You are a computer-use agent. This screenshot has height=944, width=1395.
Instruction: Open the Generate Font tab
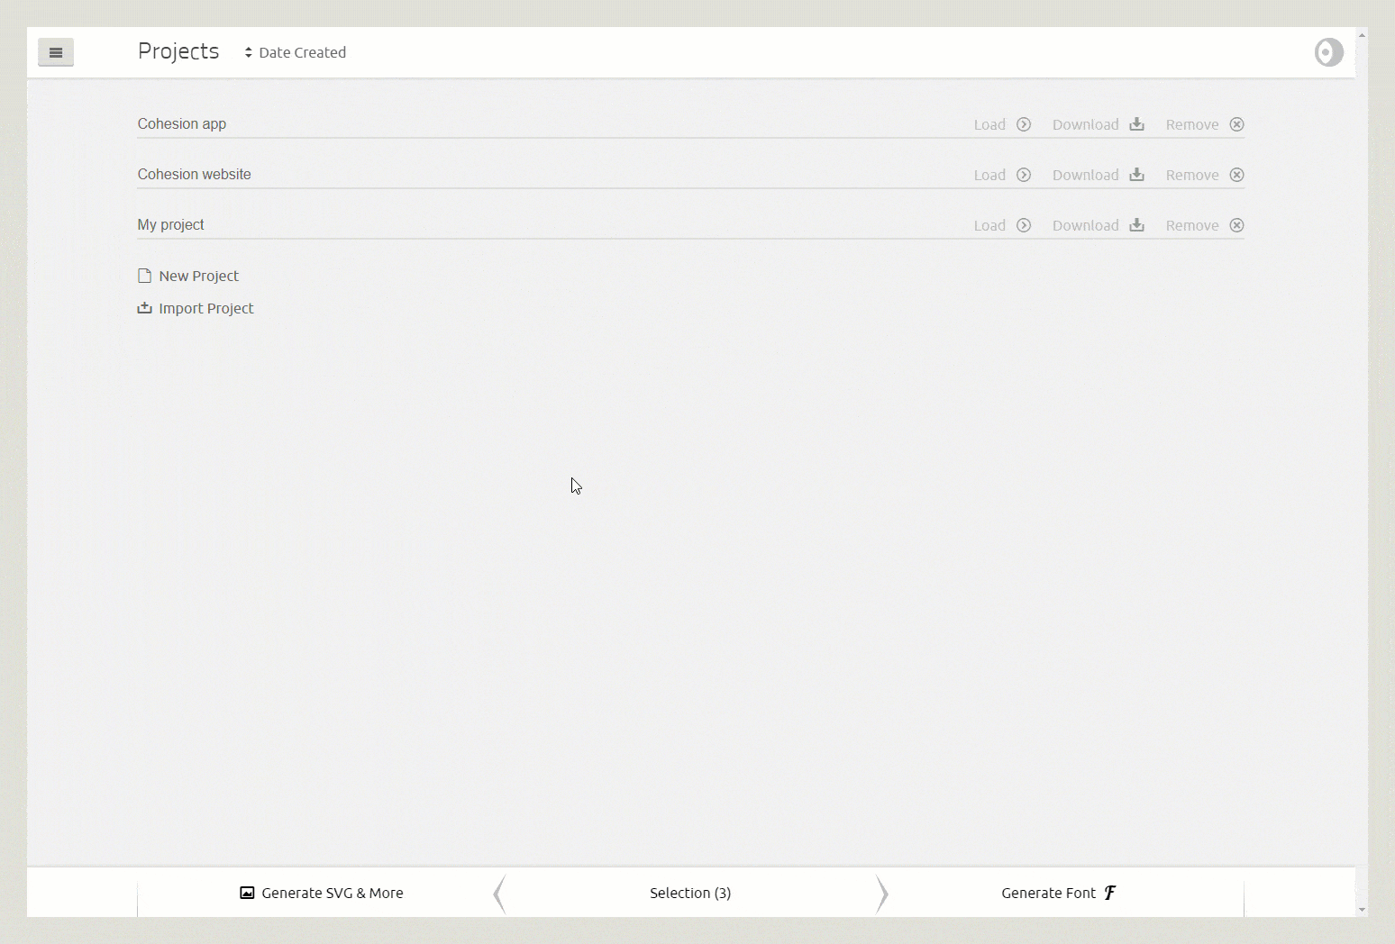coord(1059,893)
